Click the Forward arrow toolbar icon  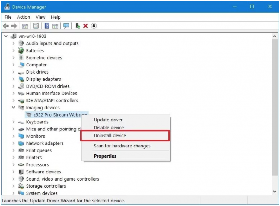pyautogui.click(x=14, y=26)
